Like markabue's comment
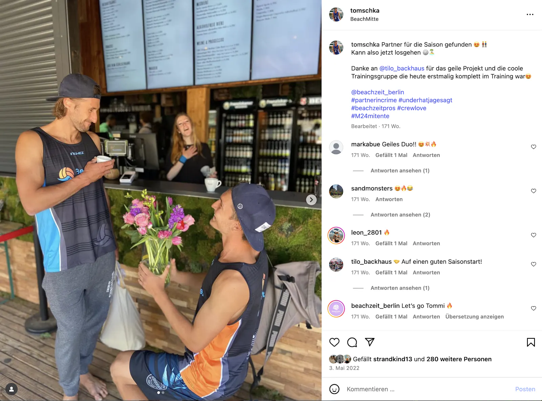The width and height of the screenshot is (542, 401). [534, 147]
